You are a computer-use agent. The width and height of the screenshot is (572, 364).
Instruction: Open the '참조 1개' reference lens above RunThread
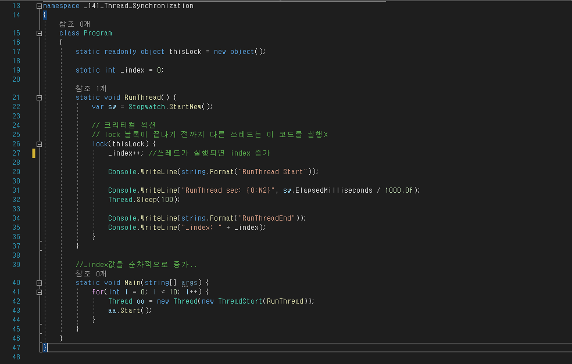[x=91, y=89]
